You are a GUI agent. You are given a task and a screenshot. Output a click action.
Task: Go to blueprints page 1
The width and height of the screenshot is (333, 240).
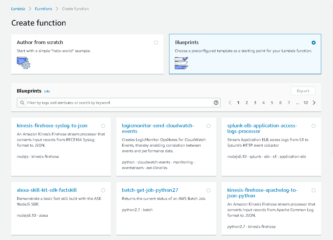point(238,103)
